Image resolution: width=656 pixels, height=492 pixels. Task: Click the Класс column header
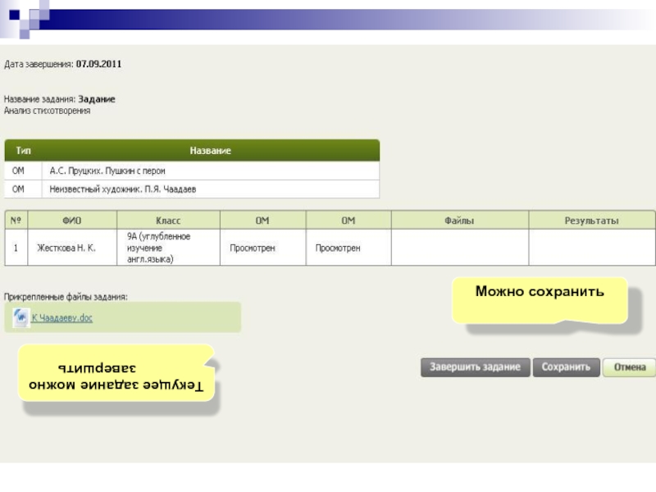click(x=168, y=221)
